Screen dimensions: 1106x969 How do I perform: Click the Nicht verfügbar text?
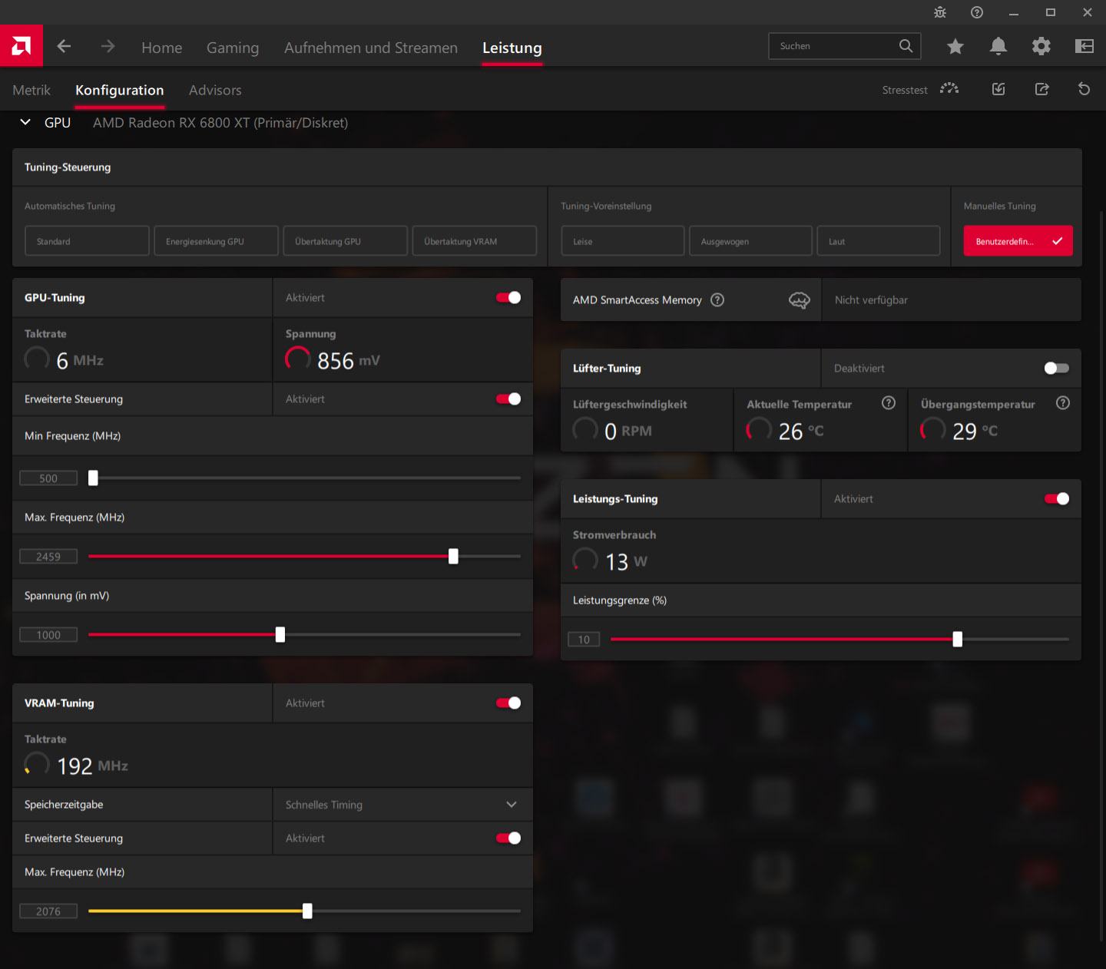871,300
